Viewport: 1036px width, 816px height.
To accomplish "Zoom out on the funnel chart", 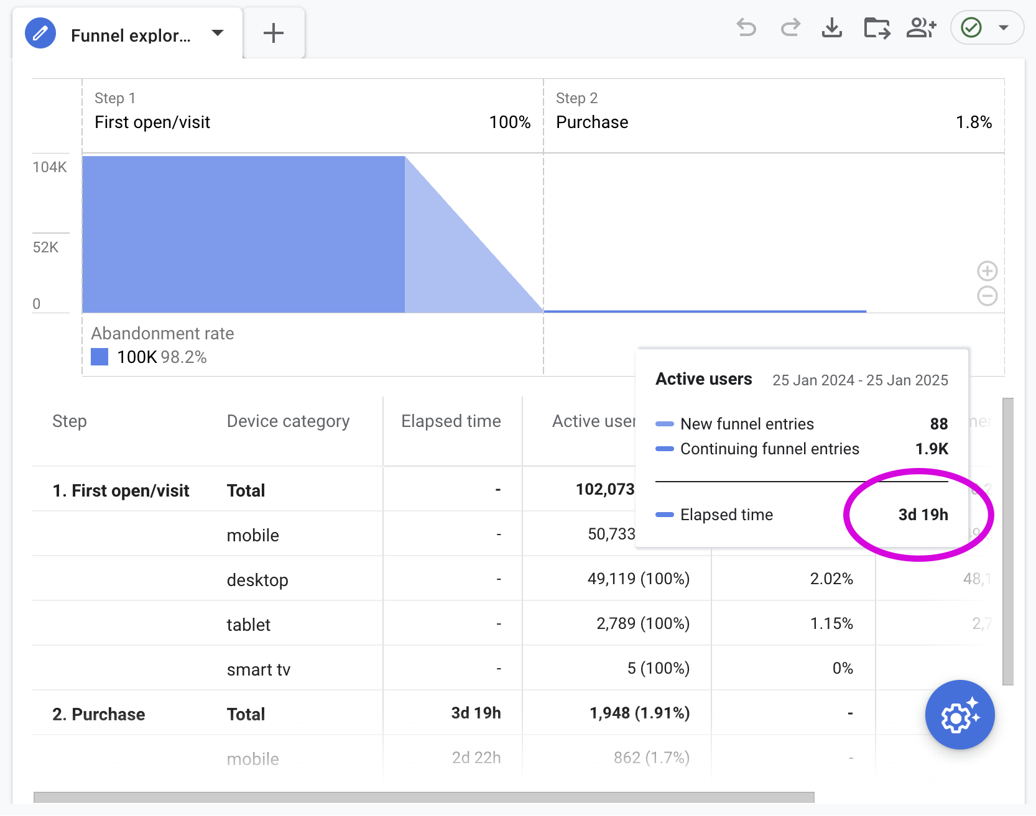I will click(987, 296).
